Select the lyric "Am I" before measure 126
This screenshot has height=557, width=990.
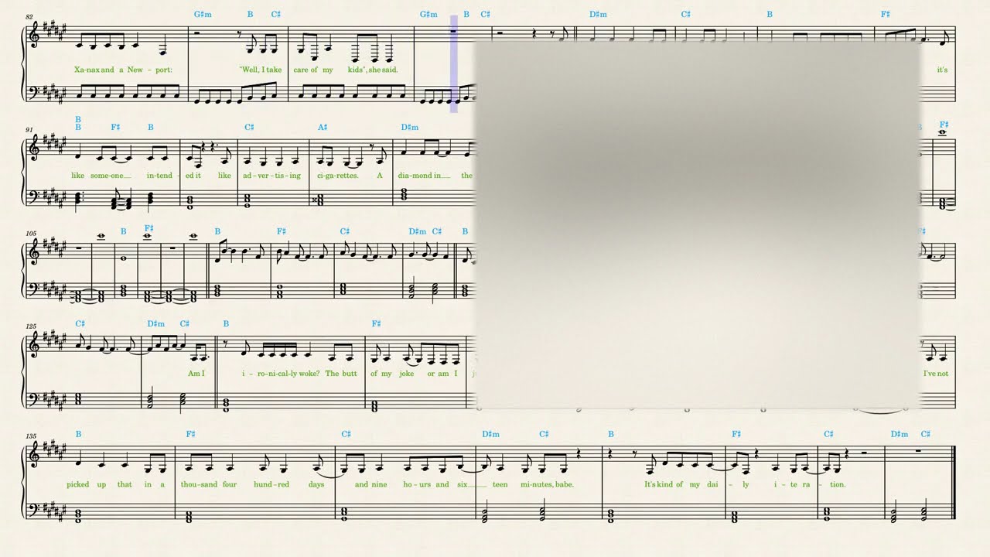click(197, 374)
